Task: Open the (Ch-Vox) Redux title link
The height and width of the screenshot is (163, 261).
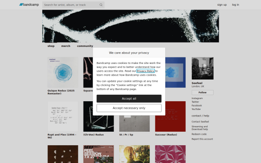Action: (94, 135)
